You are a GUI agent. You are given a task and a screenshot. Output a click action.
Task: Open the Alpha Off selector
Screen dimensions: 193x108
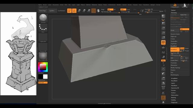click(43, 38)
